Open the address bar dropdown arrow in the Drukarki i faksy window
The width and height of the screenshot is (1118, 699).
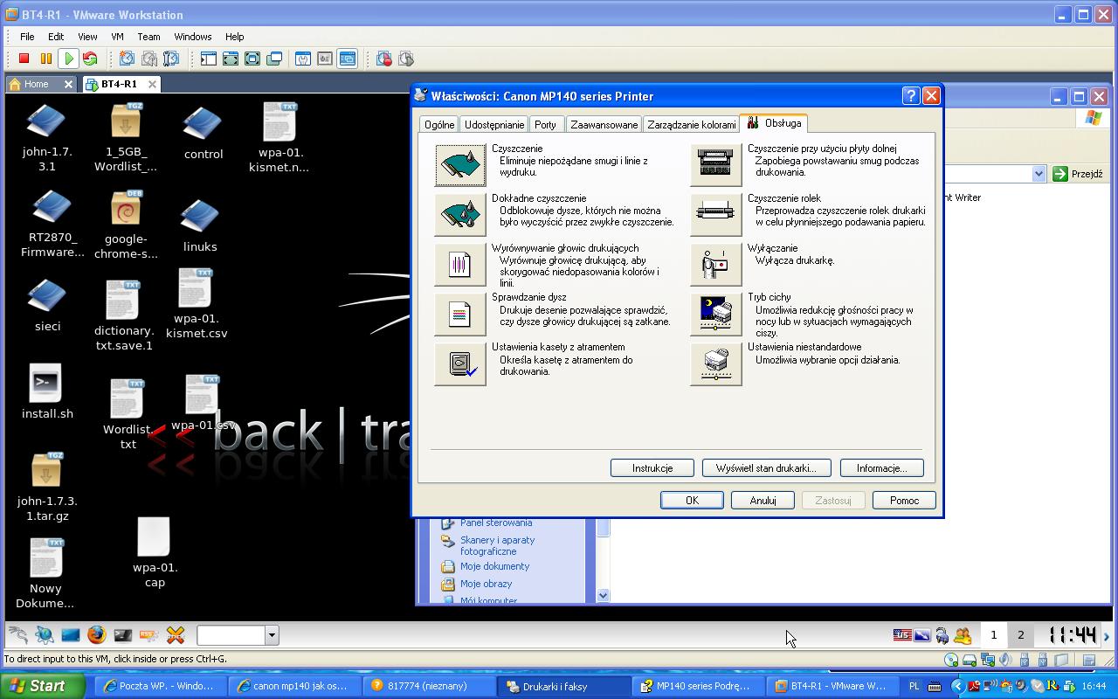click(x=1039, y=174)
